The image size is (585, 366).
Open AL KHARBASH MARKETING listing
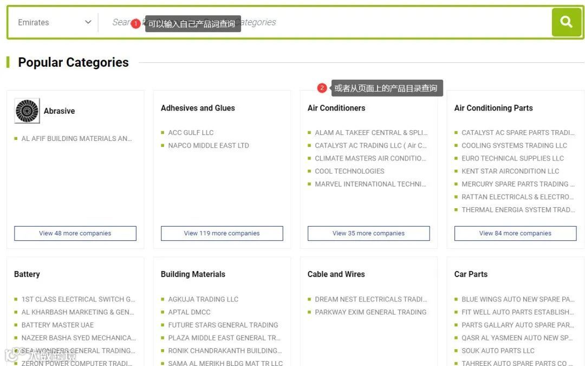(x=77, y=312)
